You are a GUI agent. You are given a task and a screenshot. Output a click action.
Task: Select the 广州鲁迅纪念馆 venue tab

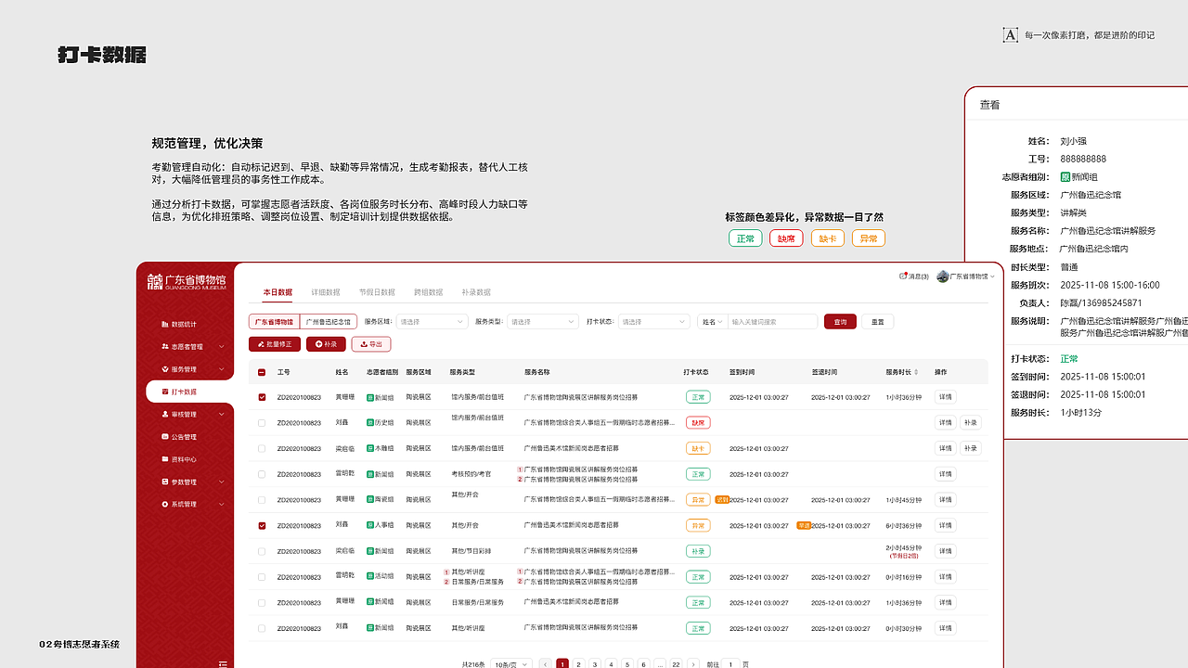(329, 322)
